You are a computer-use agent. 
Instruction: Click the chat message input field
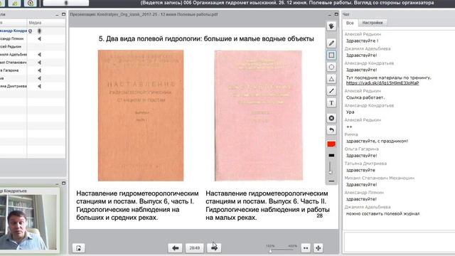pyautogui.click(x=400, y=242)
